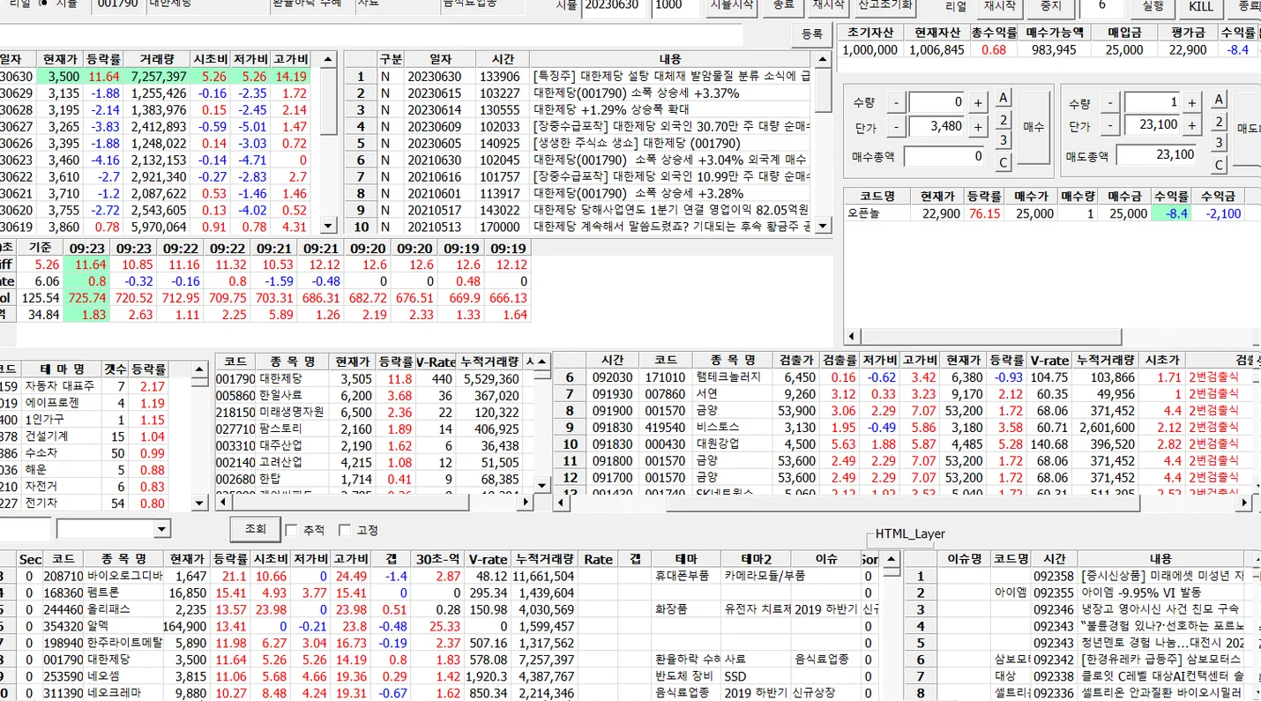This screenshot has height=701, width=1261.
Task: Enable the 고정 pin checkbox
Action: click(x=346, y=530)
